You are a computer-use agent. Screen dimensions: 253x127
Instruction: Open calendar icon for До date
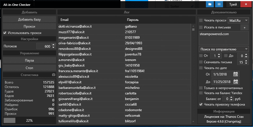coord(236,82)
